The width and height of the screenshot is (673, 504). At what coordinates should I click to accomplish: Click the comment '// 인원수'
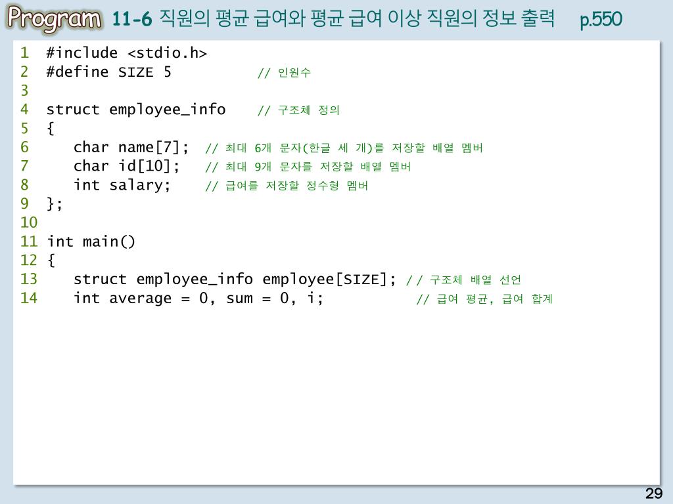click(284, 72)
